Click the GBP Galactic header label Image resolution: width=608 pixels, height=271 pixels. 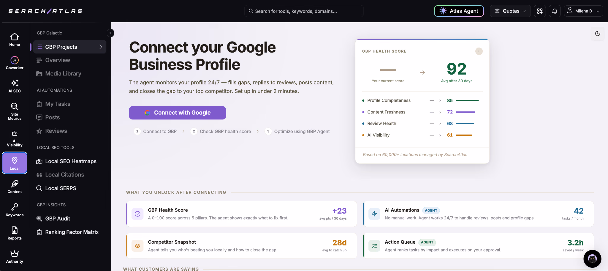point(49,33)
